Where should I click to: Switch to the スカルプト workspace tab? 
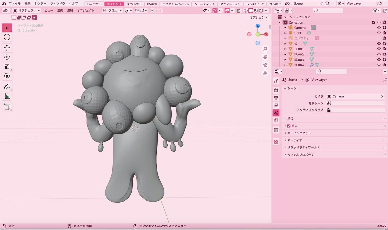(x=134, y=4)
